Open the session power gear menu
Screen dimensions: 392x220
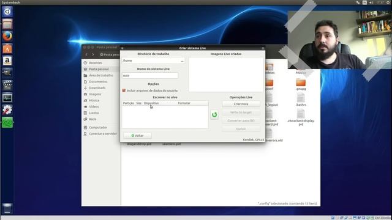click(388, 2)
